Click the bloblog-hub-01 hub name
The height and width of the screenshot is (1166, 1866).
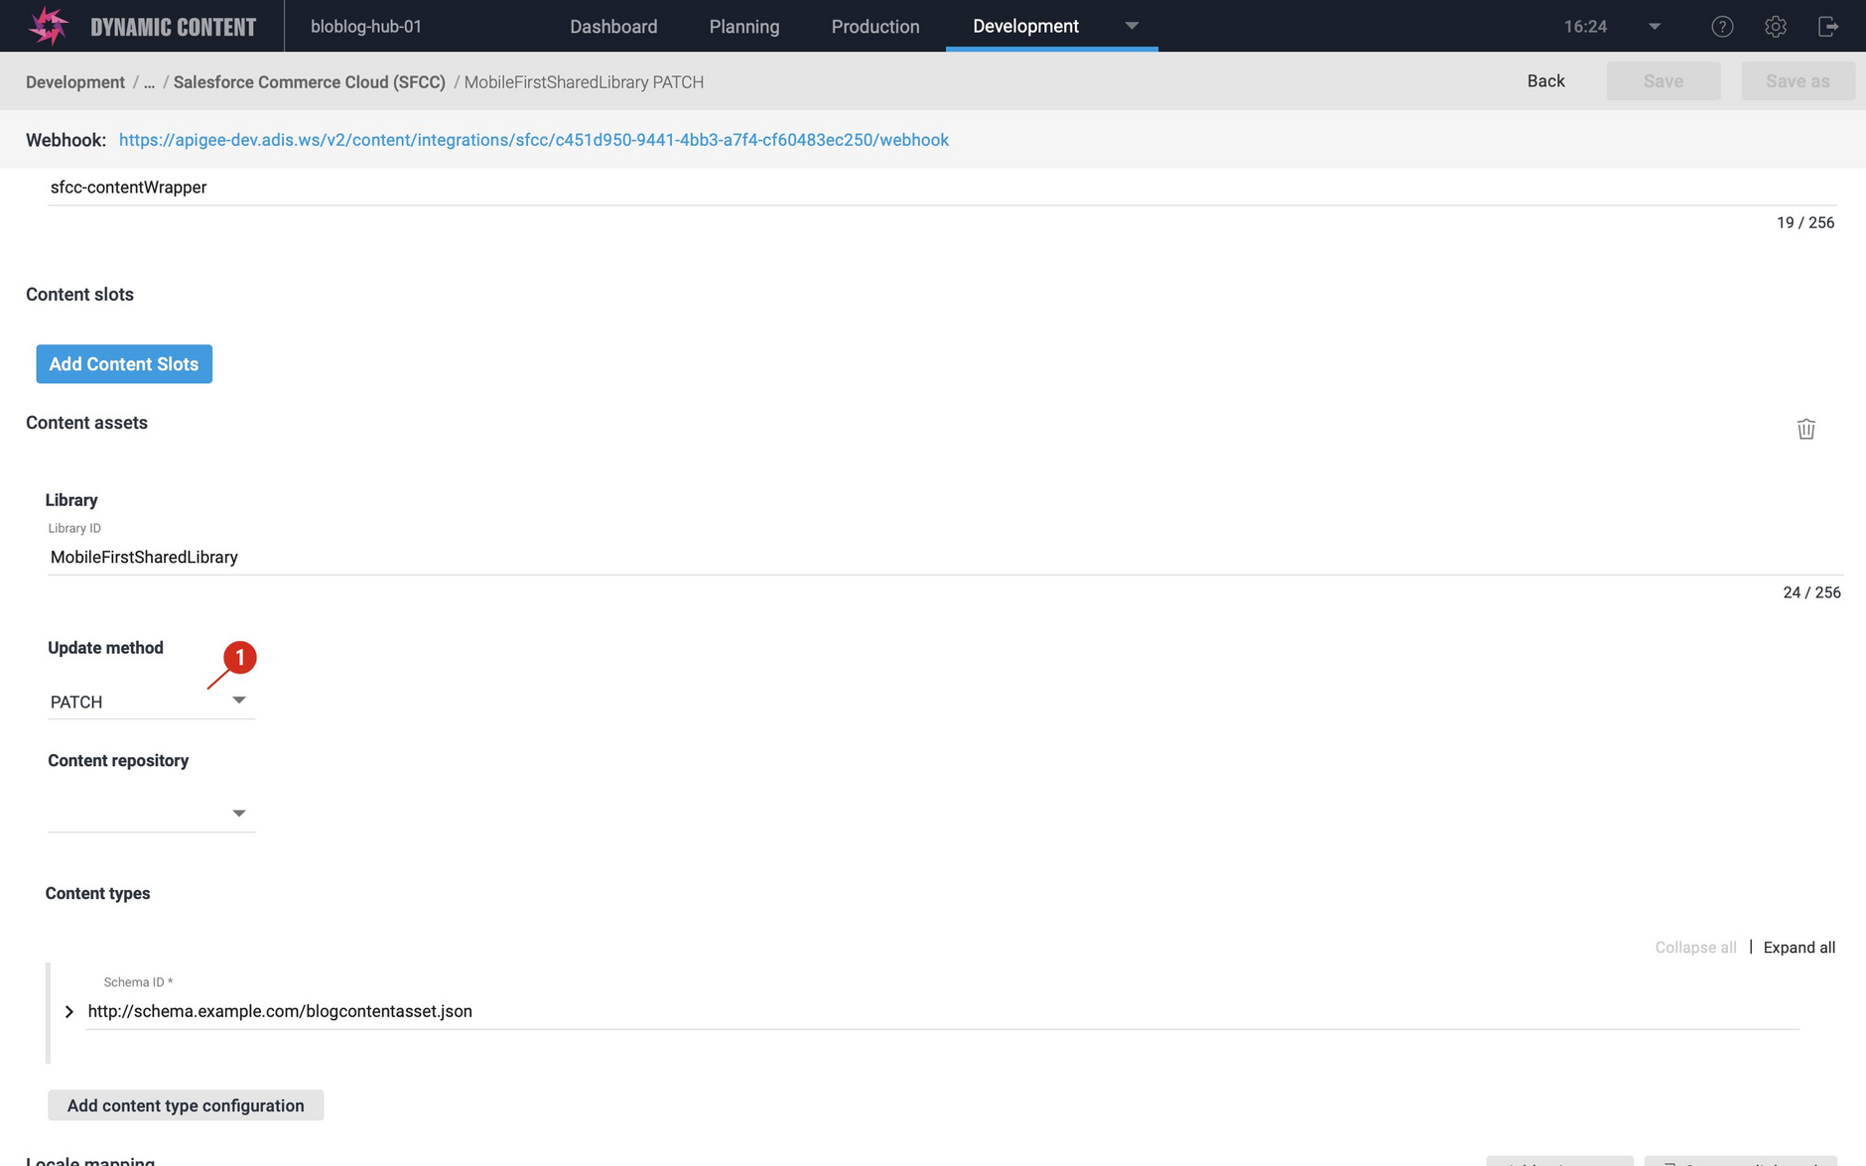point(366,27)
